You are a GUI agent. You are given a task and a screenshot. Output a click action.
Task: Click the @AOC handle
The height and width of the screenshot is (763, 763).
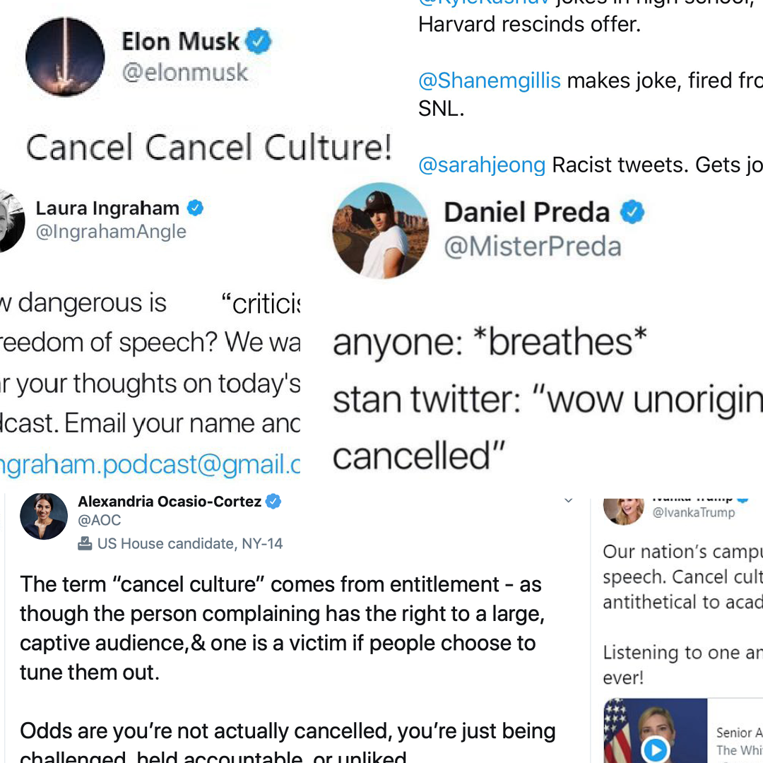[x=100, y=521]
